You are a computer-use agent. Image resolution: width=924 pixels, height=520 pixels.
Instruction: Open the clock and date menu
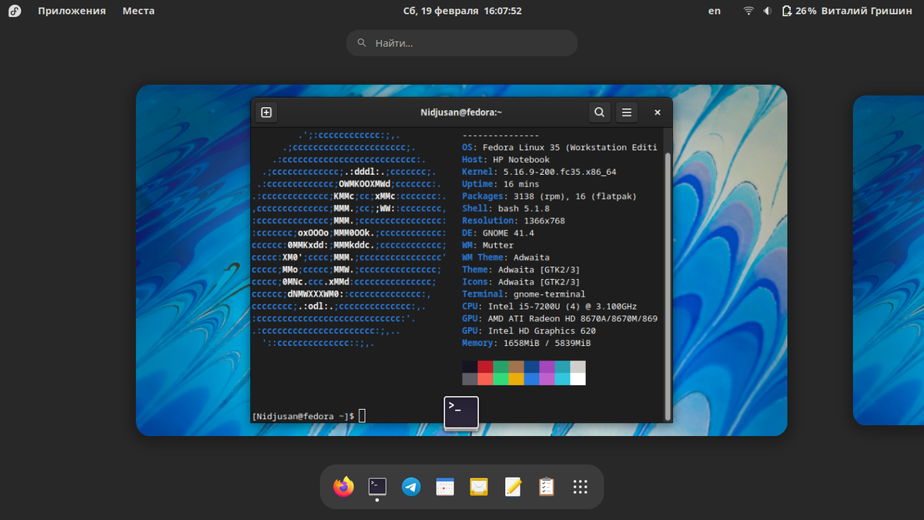pos(462,11)
